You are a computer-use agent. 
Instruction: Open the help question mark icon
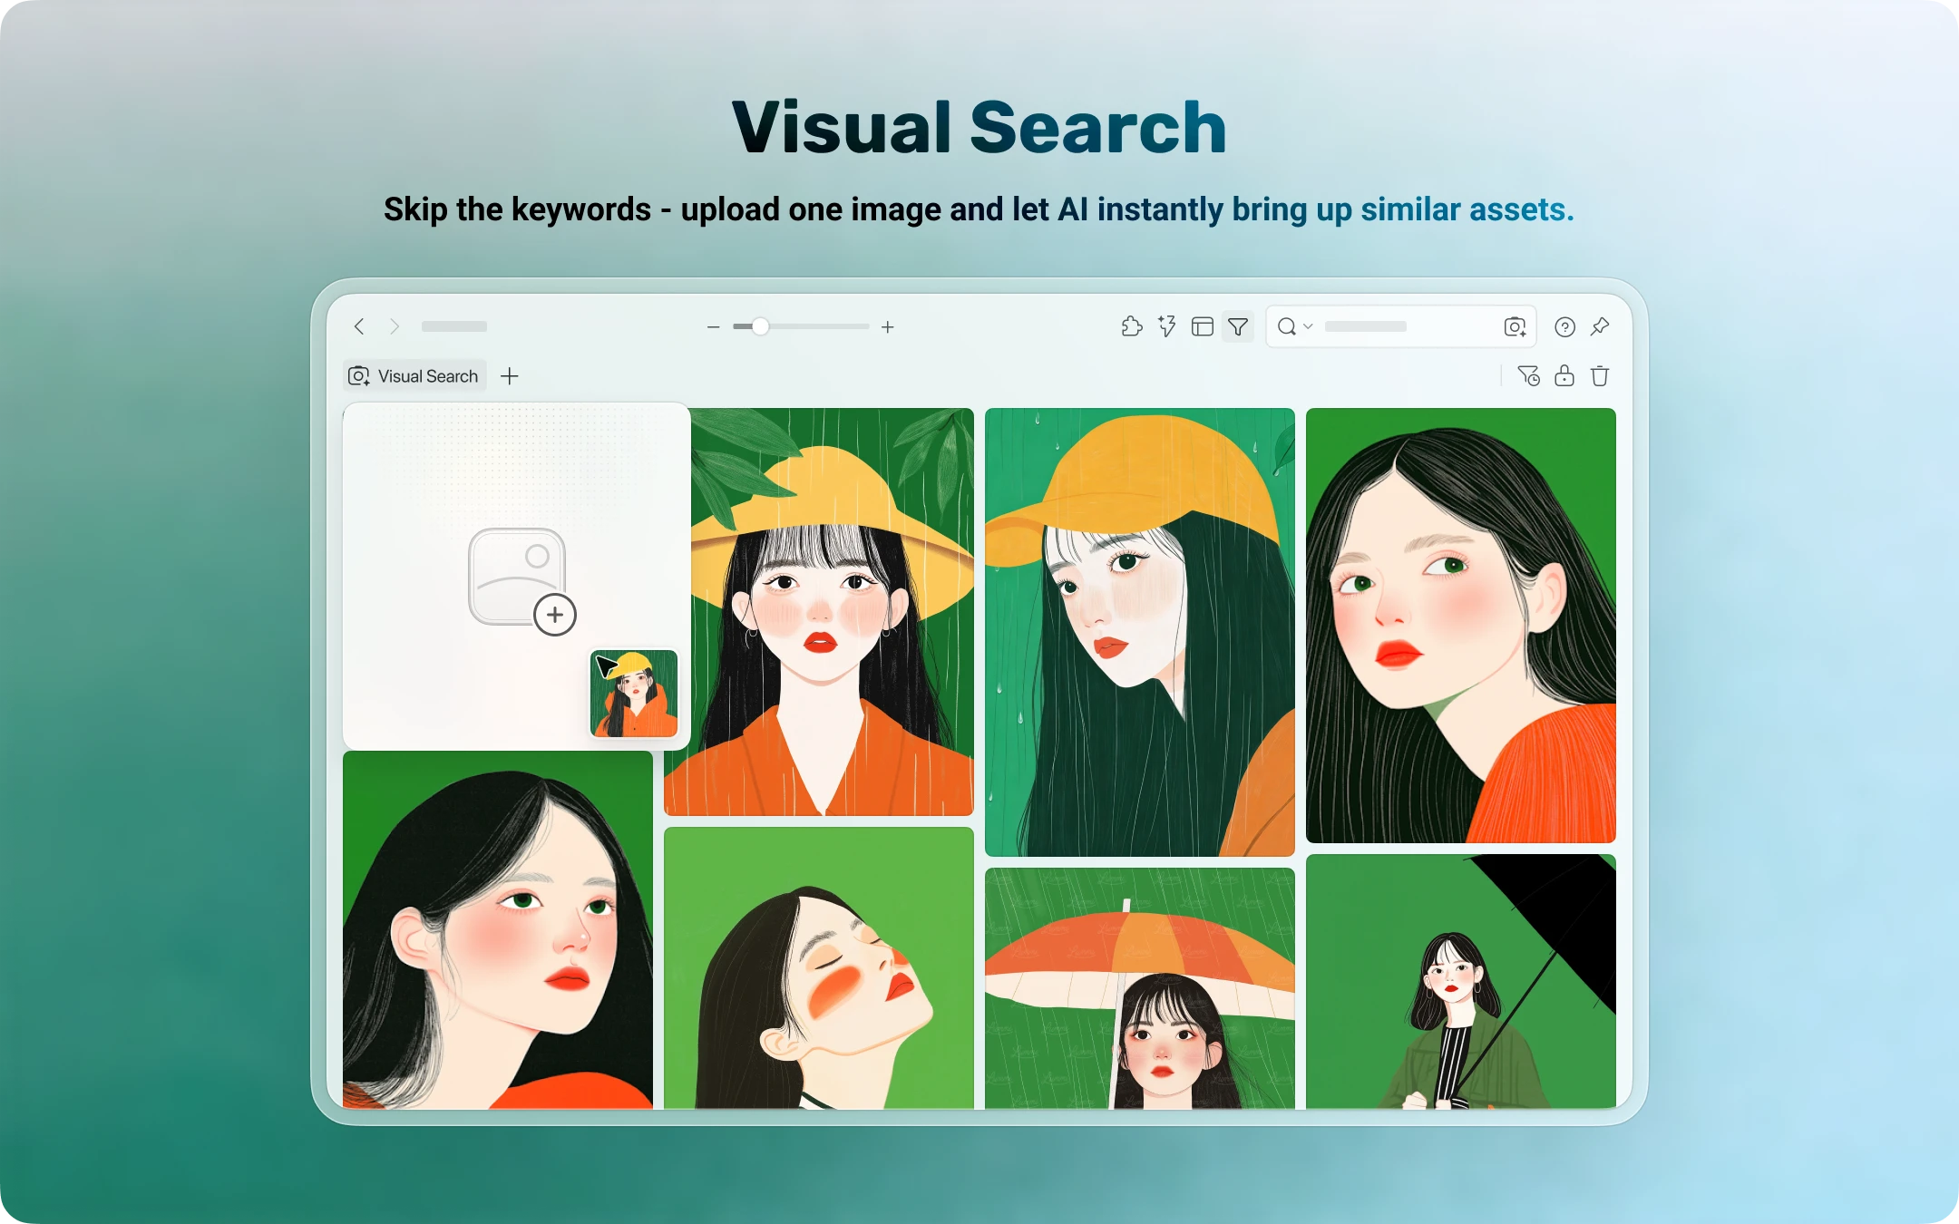coord(1564,326)
